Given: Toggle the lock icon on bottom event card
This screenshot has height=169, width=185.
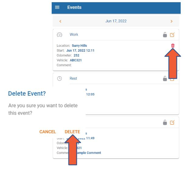Looking at the screenshot, I should coord(165,123).
